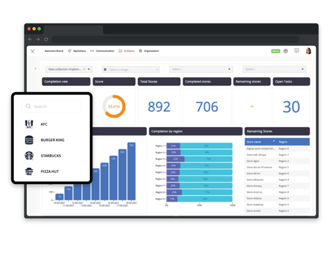Click the Store Austin row

tap(277, 211)
